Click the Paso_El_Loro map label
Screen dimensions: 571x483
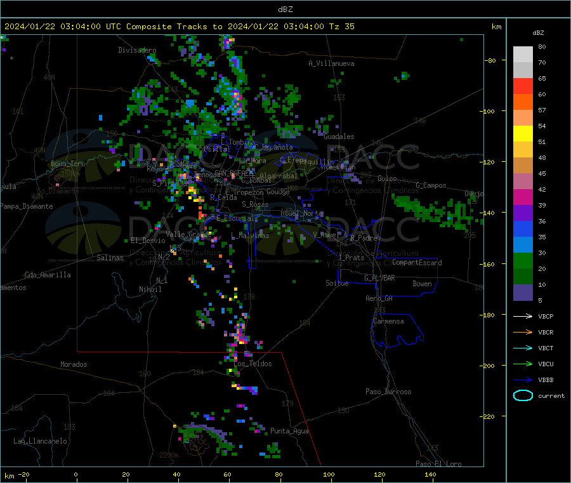click(x=438, y=464)
